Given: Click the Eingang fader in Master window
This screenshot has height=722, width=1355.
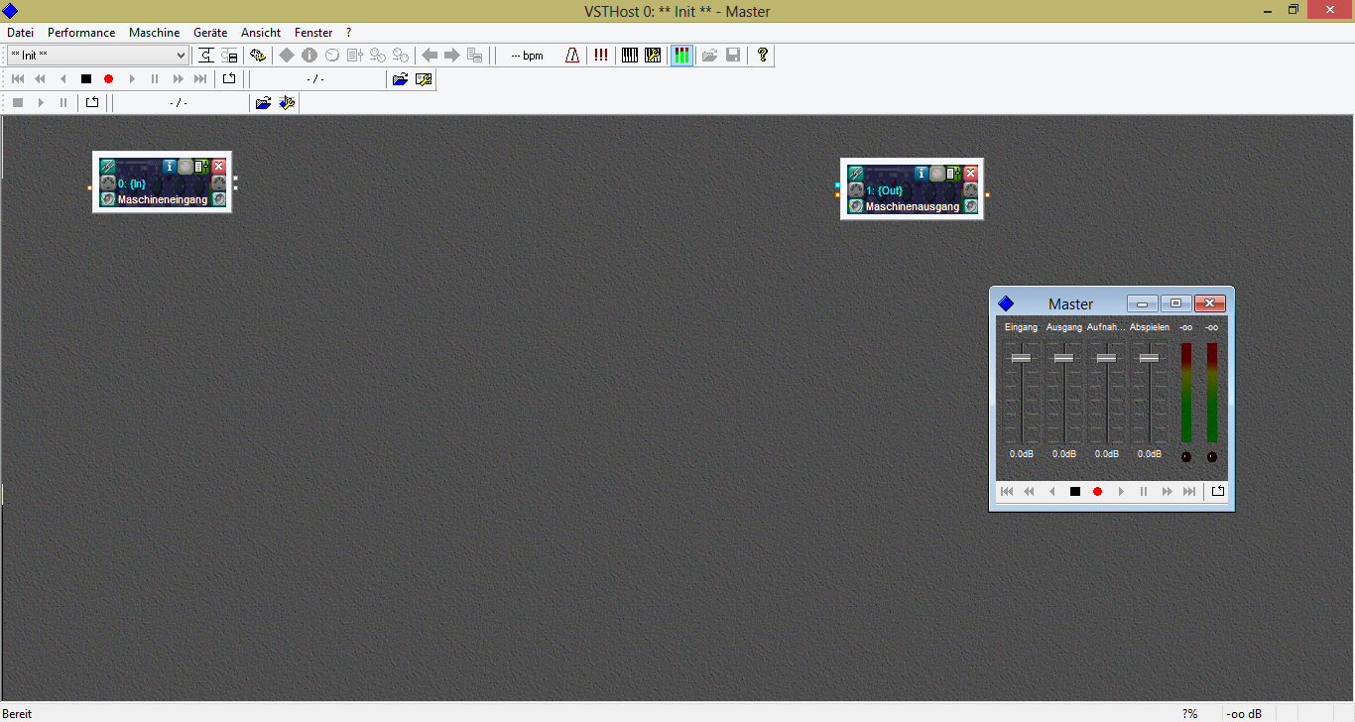Looking at the screenshot, I should [1021, 358].
